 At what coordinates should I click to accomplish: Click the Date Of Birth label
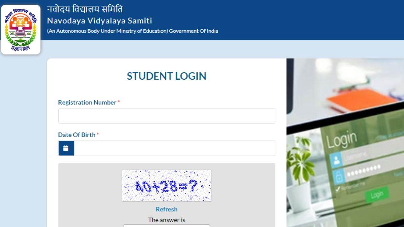(77, 135)
